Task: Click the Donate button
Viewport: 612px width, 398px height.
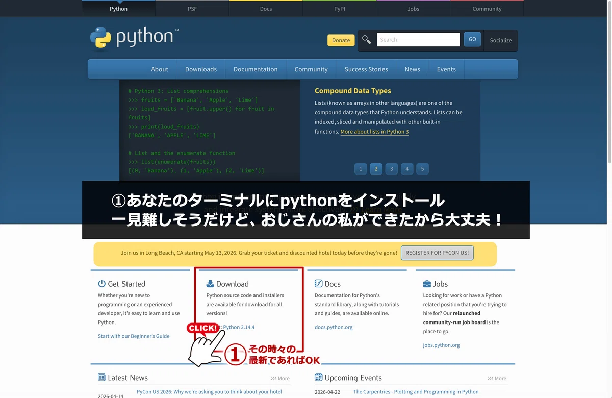Action: (341, 40)
